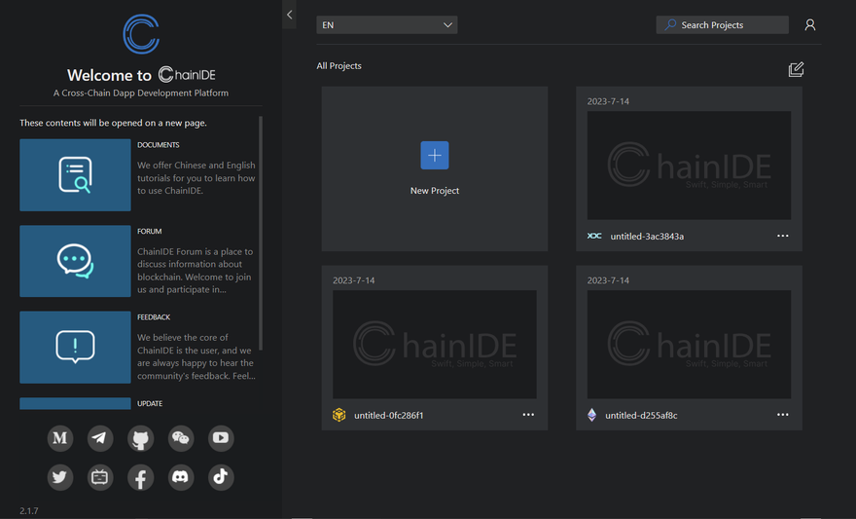Click the Feedback description text
This screenshot has width=856, height=519.
tap(196, 356)
